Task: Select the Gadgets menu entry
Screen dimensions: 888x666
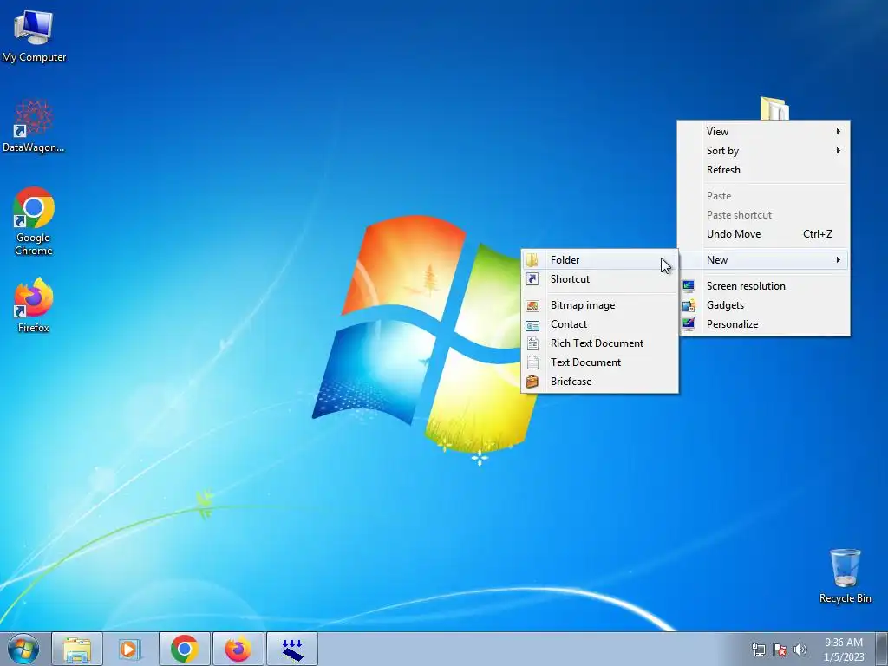Action: (x=763, y=305)
